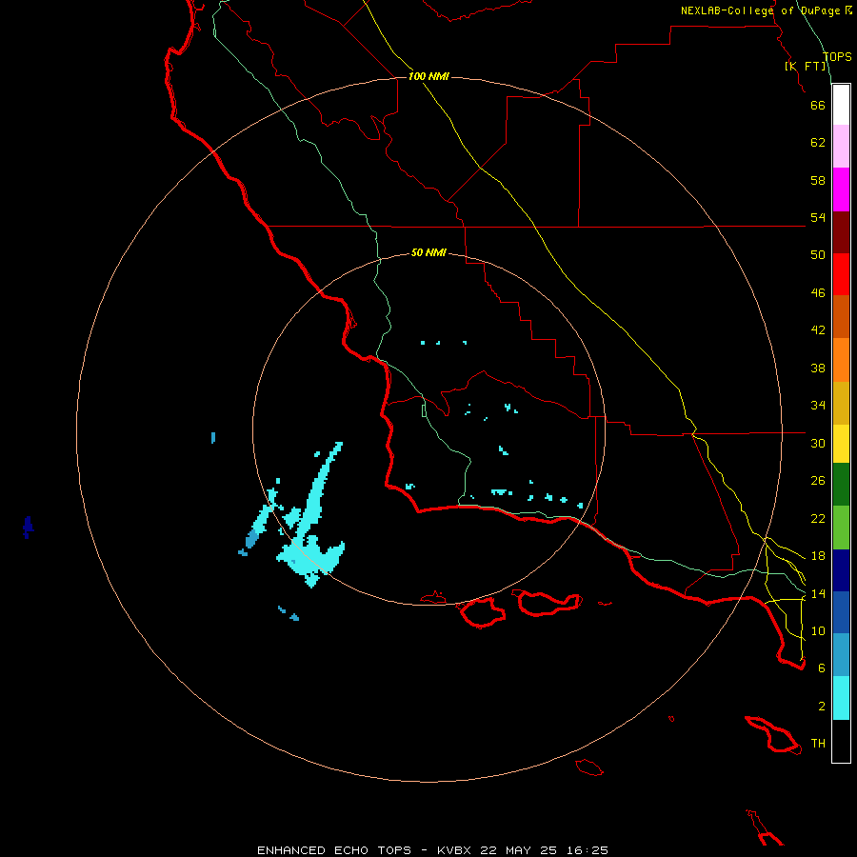Click the medium blue legend swatch

(x=841, y=612)
